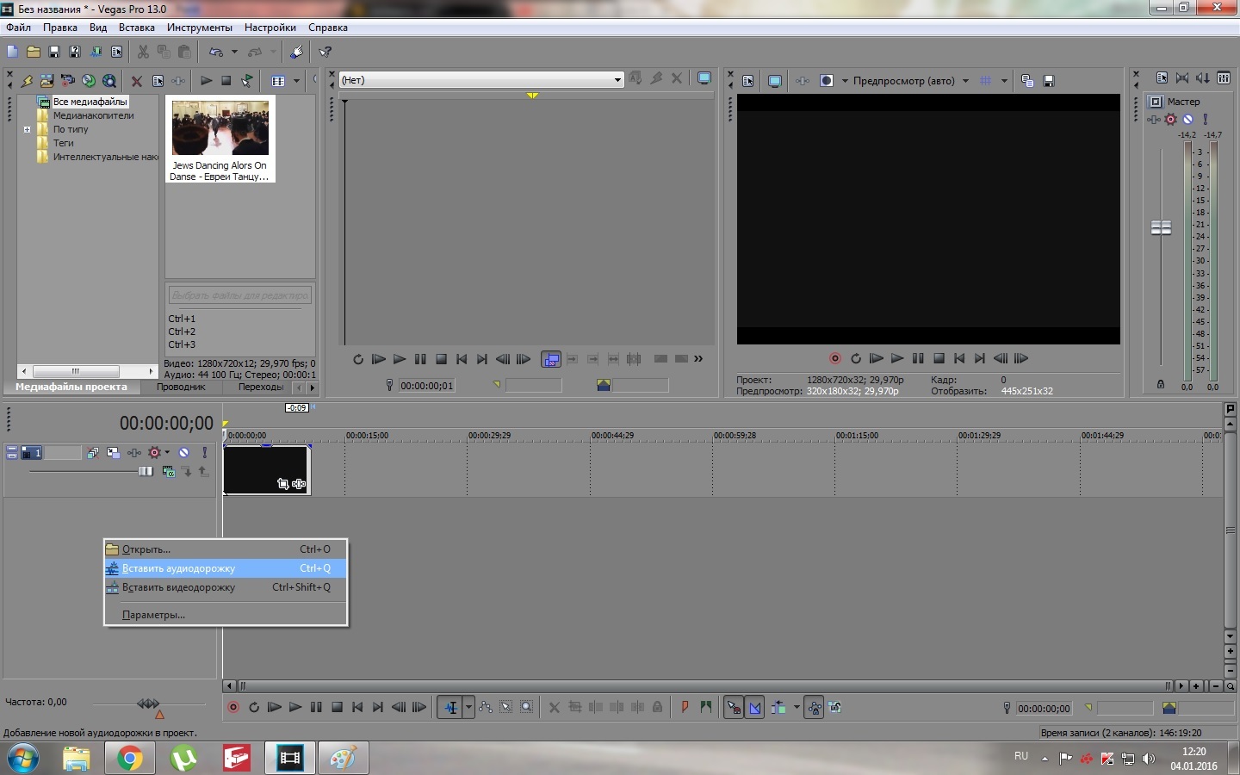Click the Insert Region green flags icon
The image size is (1240, 775).
click(x=706, y=707)
